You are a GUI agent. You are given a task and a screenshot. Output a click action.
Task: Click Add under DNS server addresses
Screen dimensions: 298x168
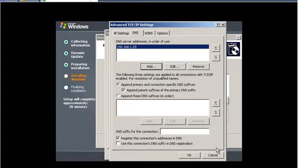pos(151,66)
